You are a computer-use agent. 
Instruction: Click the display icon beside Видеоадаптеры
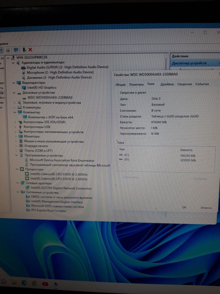19,83
